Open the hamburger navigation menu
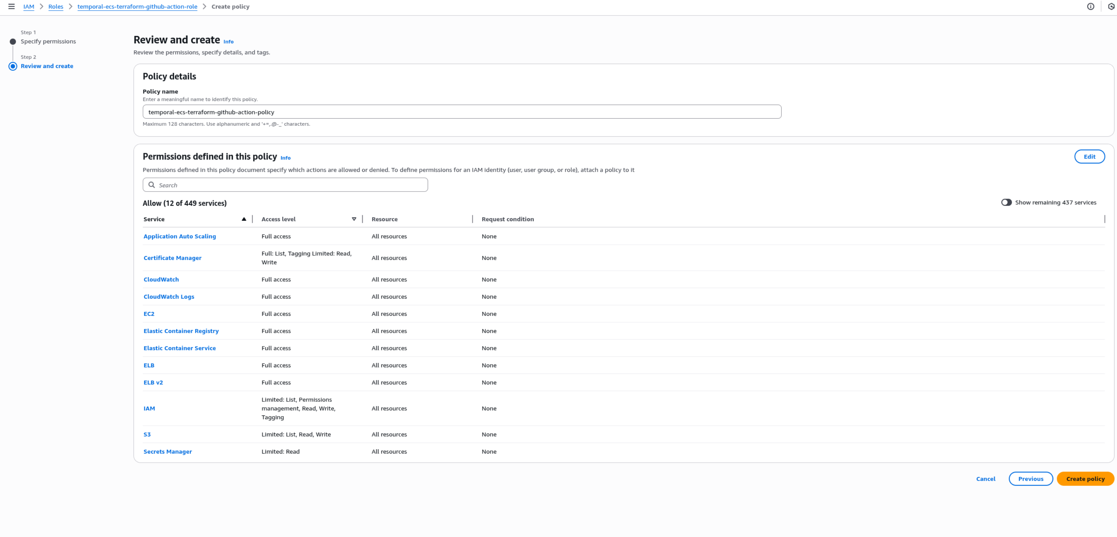The height and width of the screenshot is (537, 1117). tap(12, 6)
